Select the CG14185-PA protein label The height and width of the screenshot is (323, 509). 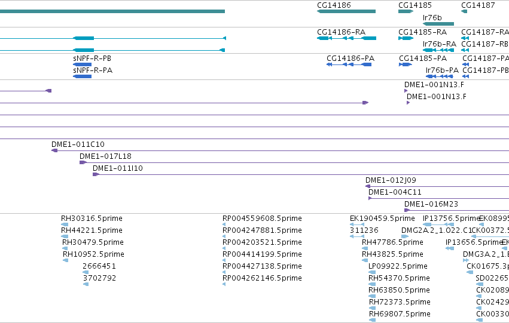[x=423, y=59]
